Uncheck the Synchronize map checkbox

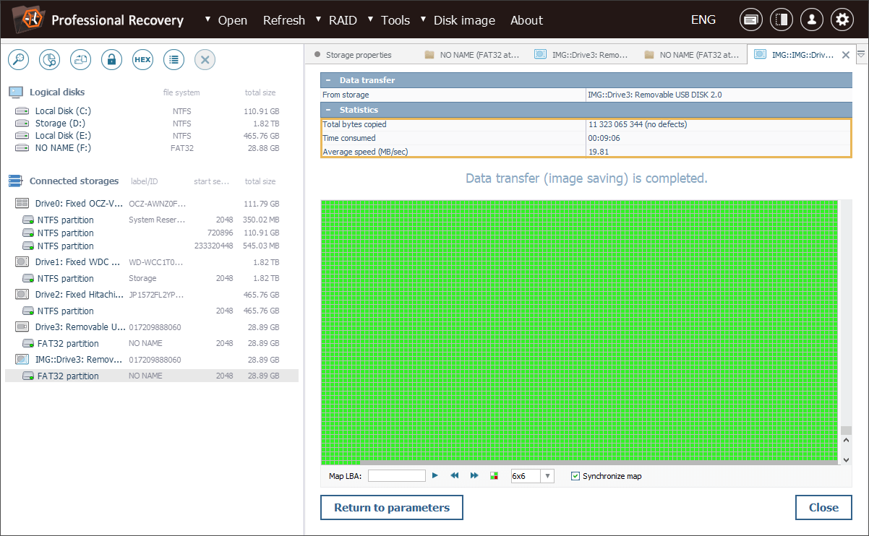575,476
